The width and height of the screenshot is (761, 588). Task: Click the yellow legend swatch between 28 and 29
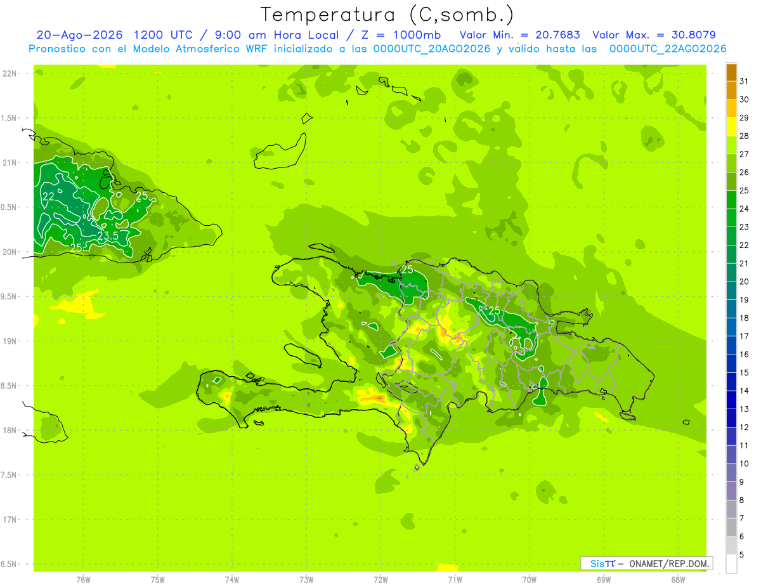pos(731,127)
